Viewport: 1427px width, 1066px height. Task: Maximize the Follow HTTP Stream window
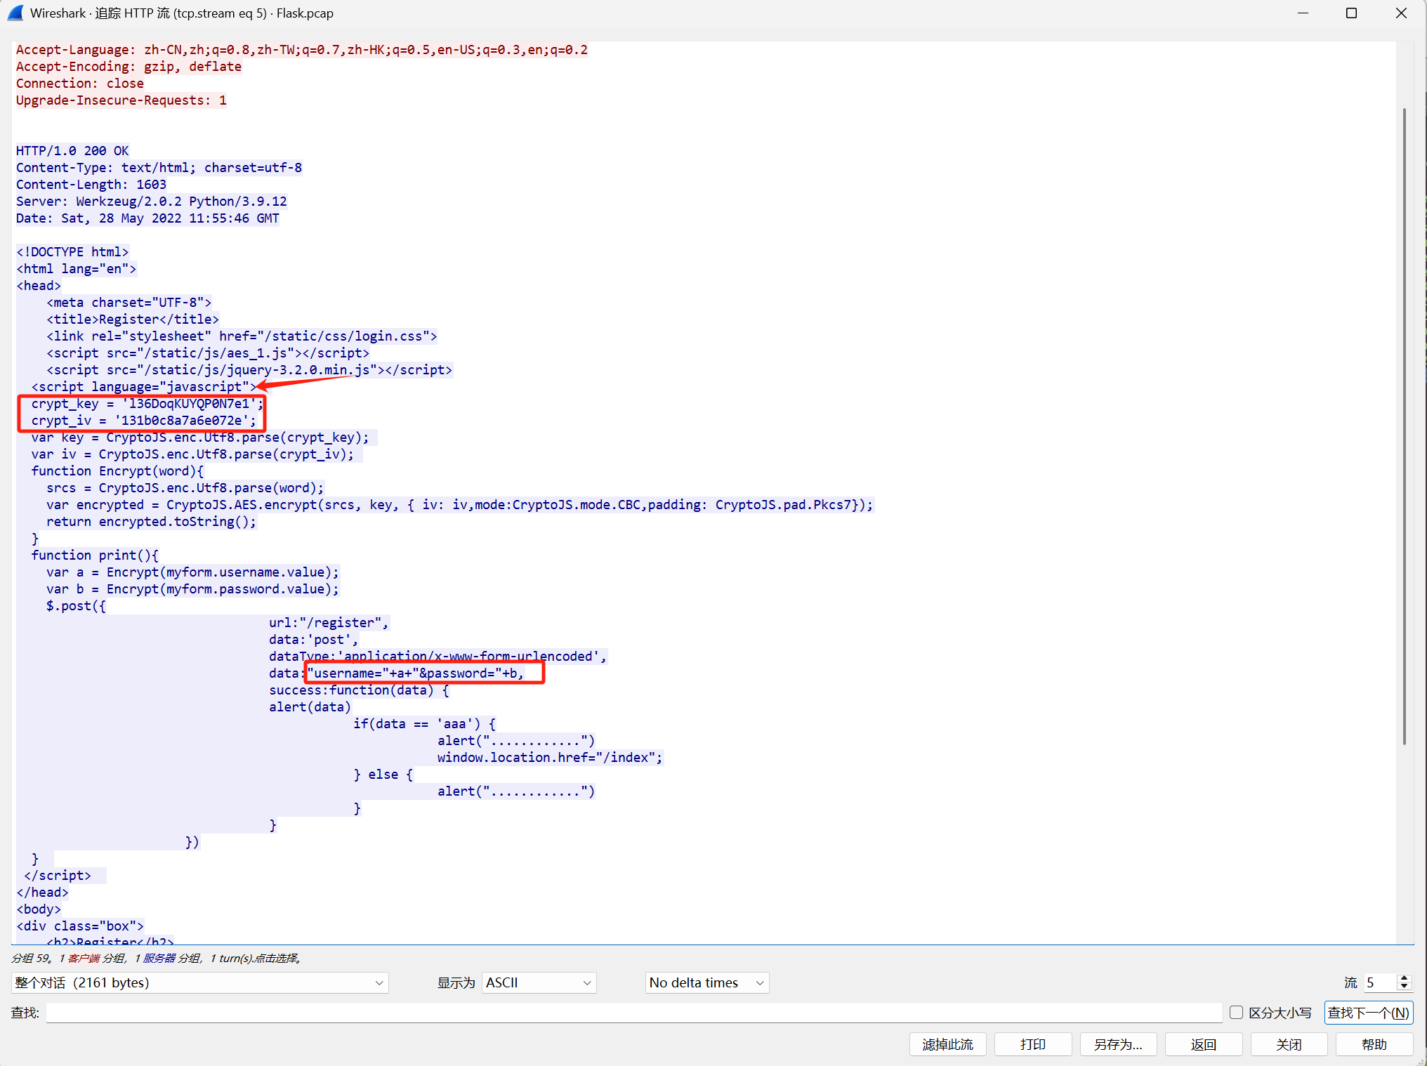[x=1351, y=13]
